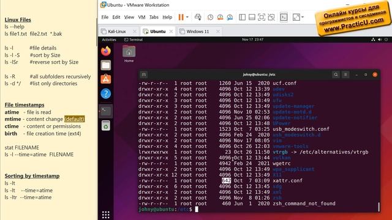
Task: Click the Send Ctrl+Alt+Del toolbar icon
Action: click(x=198, y=17)
